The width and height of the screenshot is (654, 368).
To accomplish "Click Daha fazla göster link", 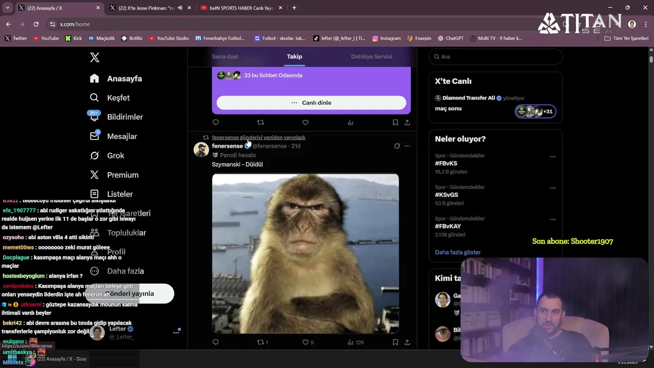I will click(x=458, y=252).
